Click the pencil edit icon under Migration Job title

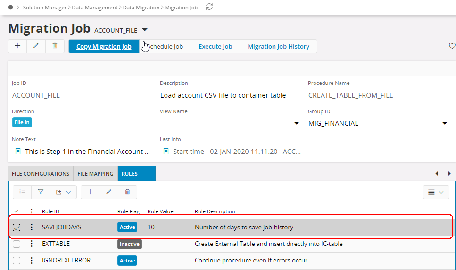36,46
